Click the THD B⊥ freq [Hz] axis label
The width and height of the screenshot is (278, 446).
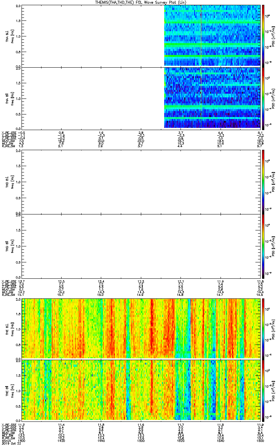coord(12,182)
